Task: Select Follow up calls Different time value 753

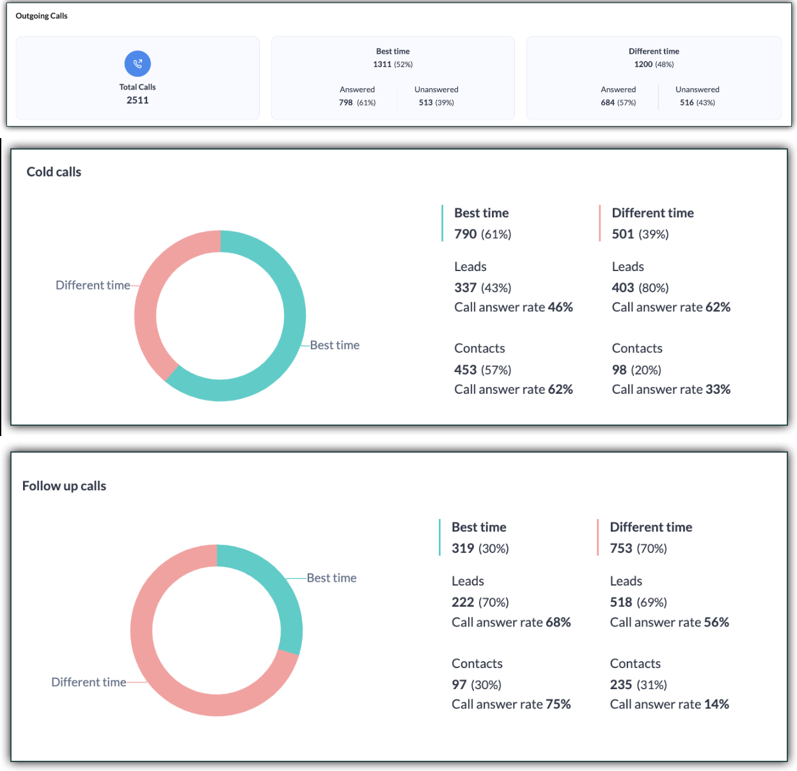Action: click(x=621, y=549)
